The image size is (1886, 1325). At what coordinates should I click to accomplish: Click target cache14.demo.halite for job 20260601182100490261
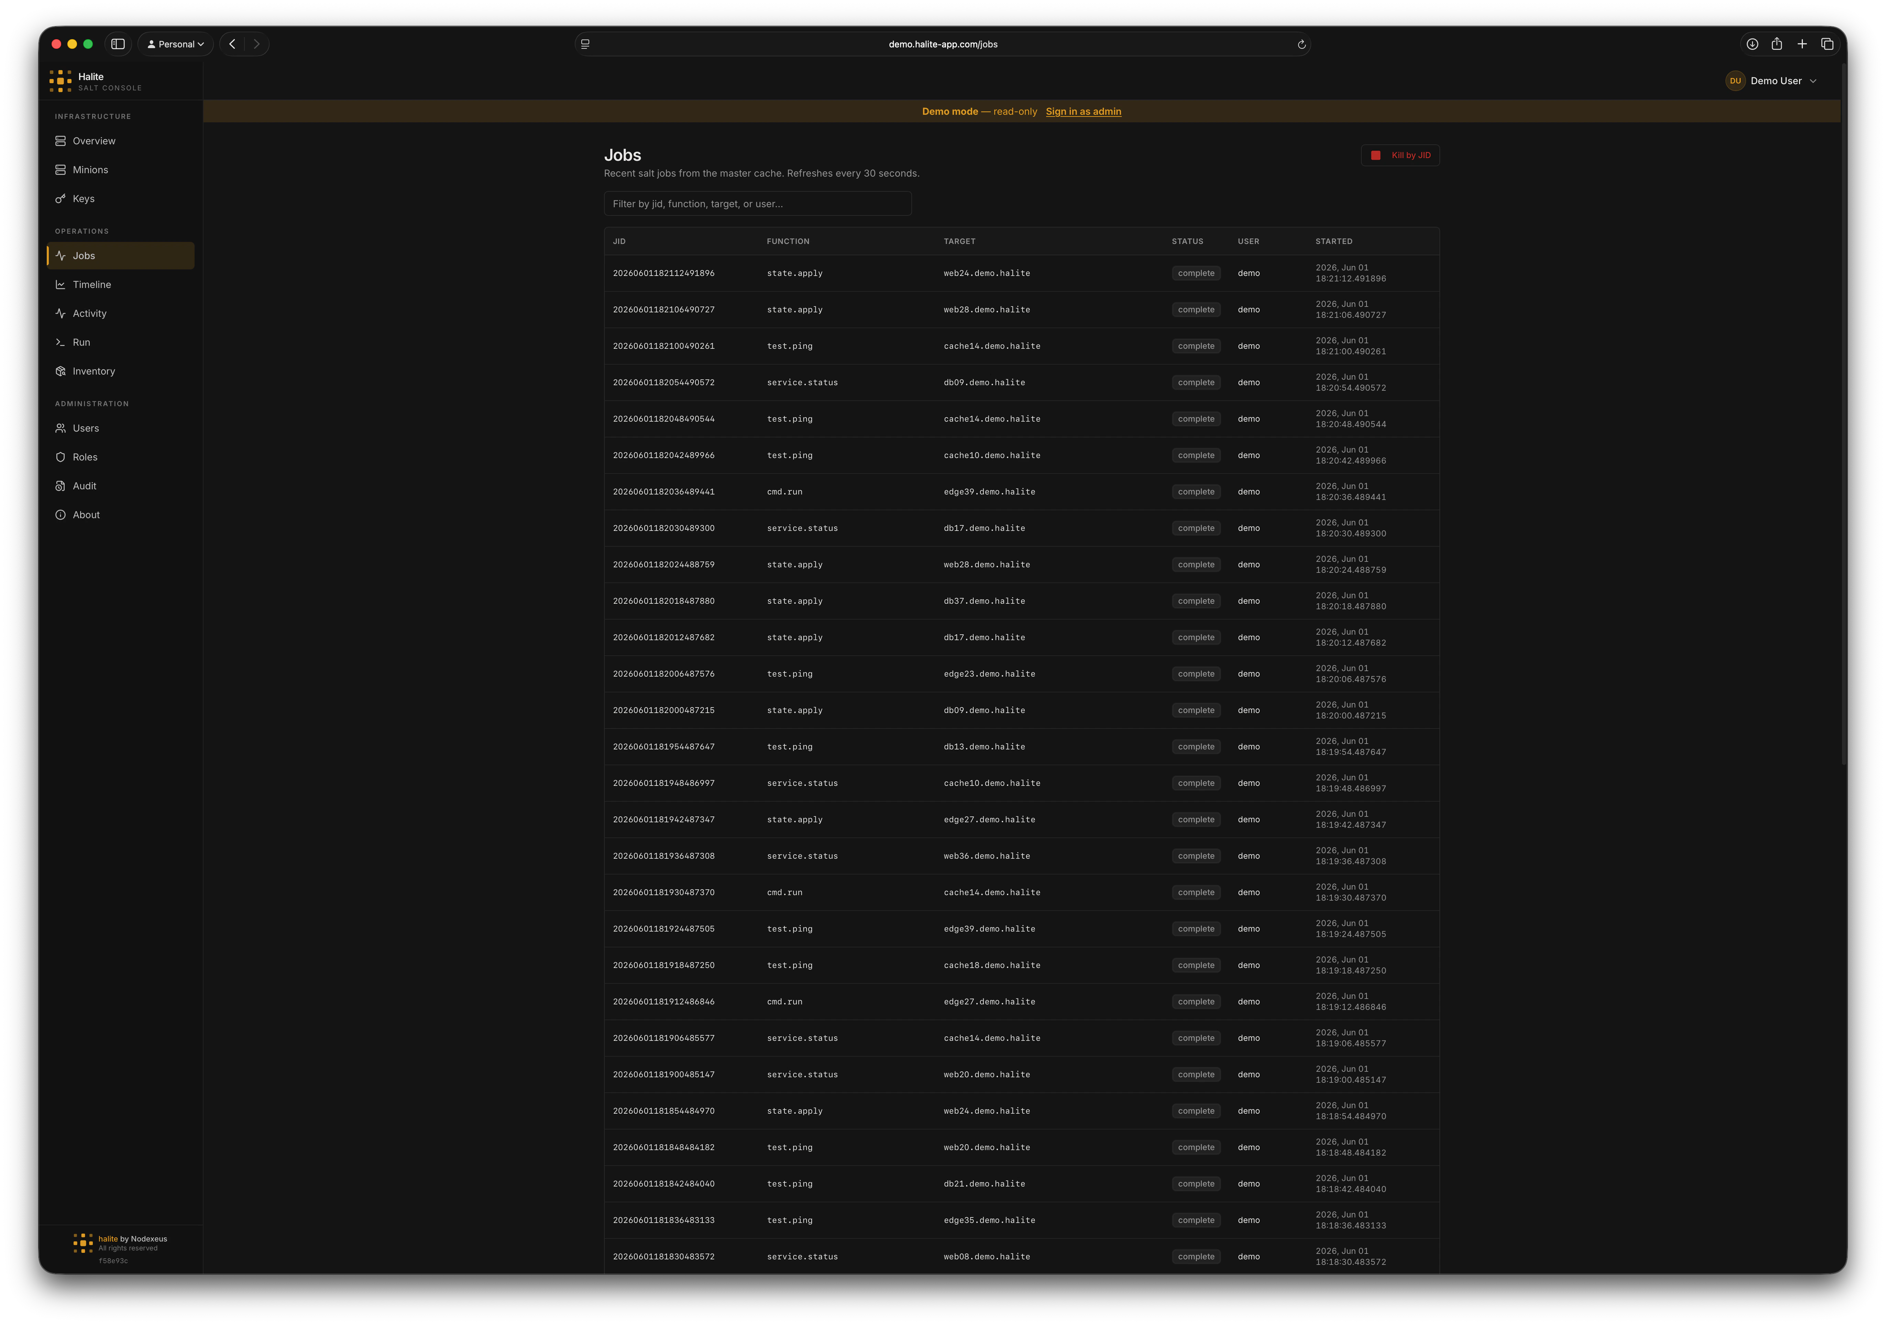point(991,346)
